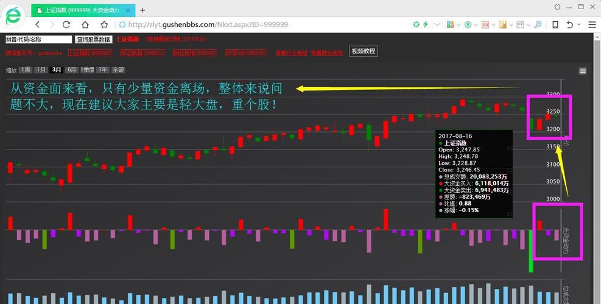Open the 沪深300(000300) link
The height and width of the screenshot is (304, 601).
246,53
